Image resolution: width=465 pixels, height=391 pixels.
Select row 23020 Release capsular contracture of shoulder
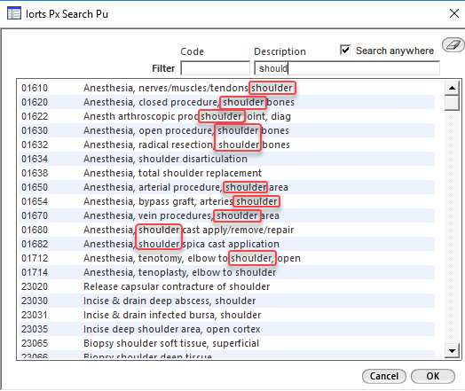tap(226, 286)
